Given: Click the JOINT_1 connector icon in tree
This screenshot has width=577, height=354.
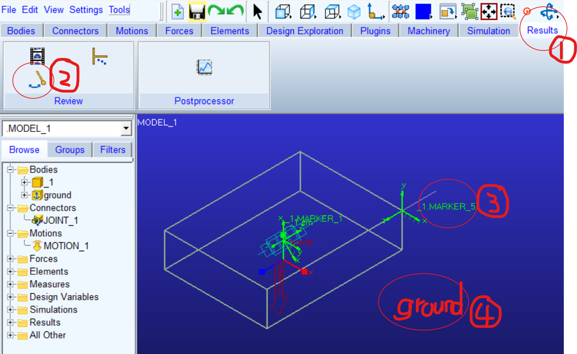Looking at the screenshot, I should (37, 220).
